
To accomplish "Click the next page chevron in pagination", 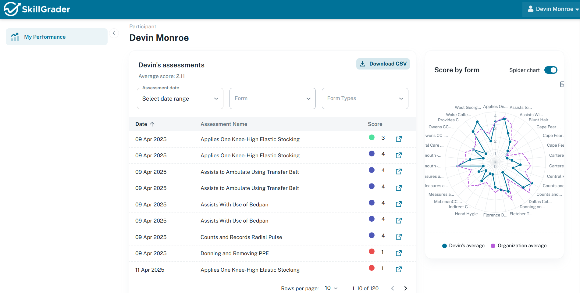I will pyautogui.click(x=406, y=288).
